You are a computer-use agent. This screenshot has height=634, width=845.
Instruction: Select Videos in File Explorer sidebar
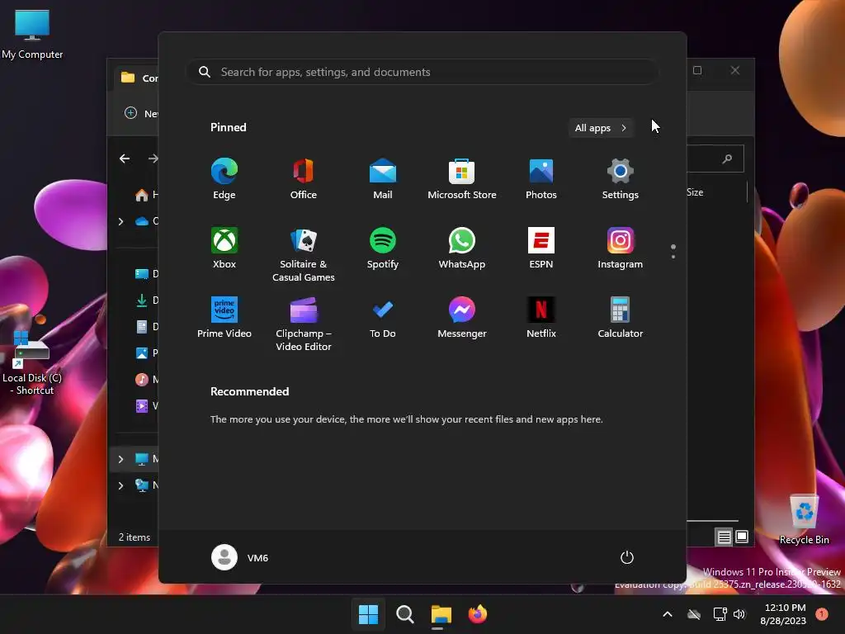pos(146,406)
